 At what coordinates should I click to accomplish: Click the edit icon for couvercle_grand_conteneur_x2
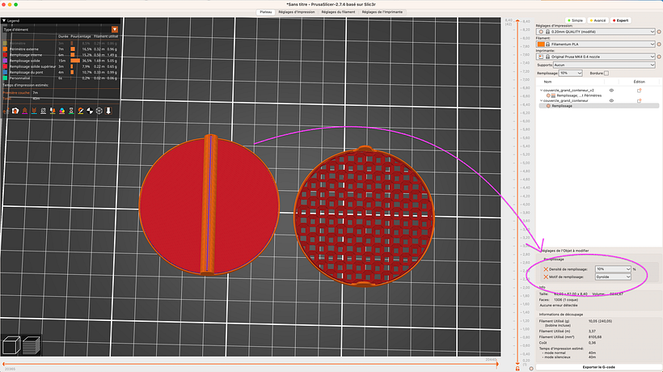pyautogui.click(x=639, y=91)
